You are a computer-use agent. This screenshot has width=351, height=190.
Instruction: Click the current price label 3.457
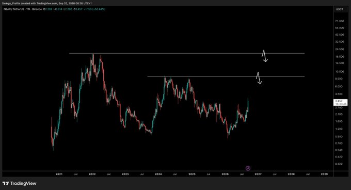[x=341, y=102]
